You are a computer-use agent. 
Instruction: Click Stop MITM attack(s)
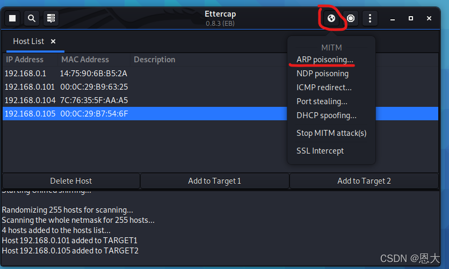click(x=331, y=133)
